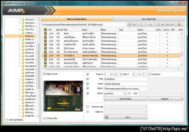The width and height of the screenshot is (189, 132).
Task: Sort by the Title column header
Action: point(72,30)
